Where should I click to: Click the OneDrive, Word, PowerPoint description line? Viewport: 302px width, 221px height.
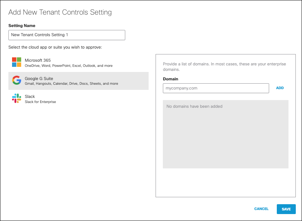click(69, 66)
